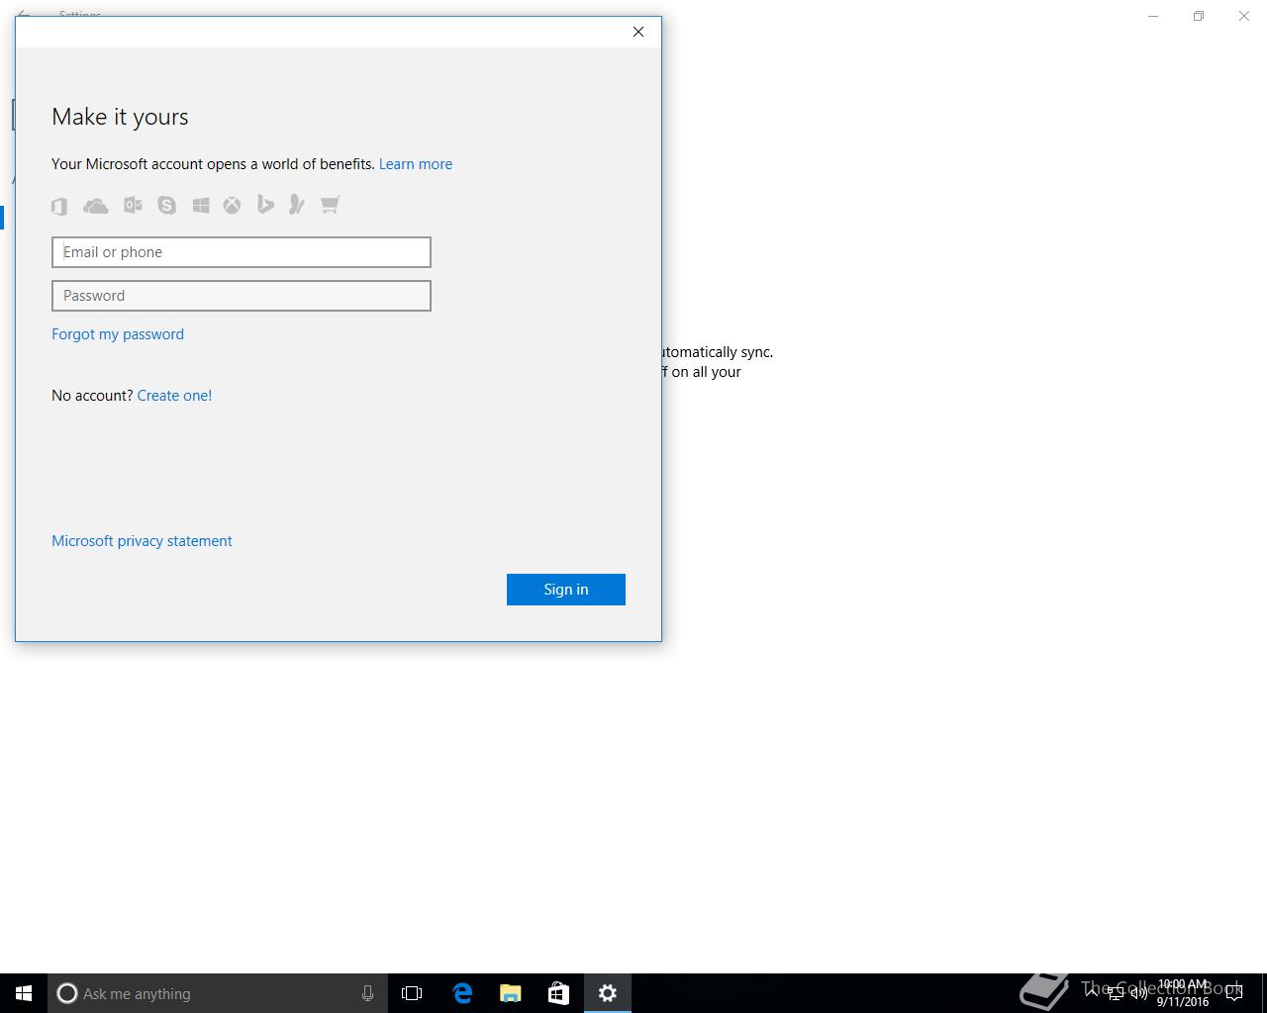Open the Store app from the taskbar
The width and height of the screenshot is (1267, 1013).
[559, 993]
